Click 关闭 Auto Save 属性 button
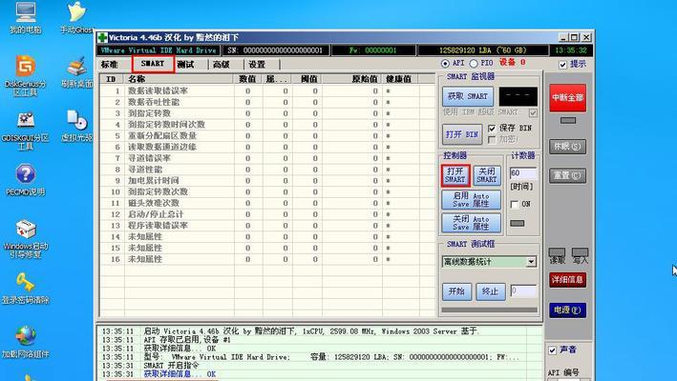This screenshot has width=677, height=381. point(471,223)
